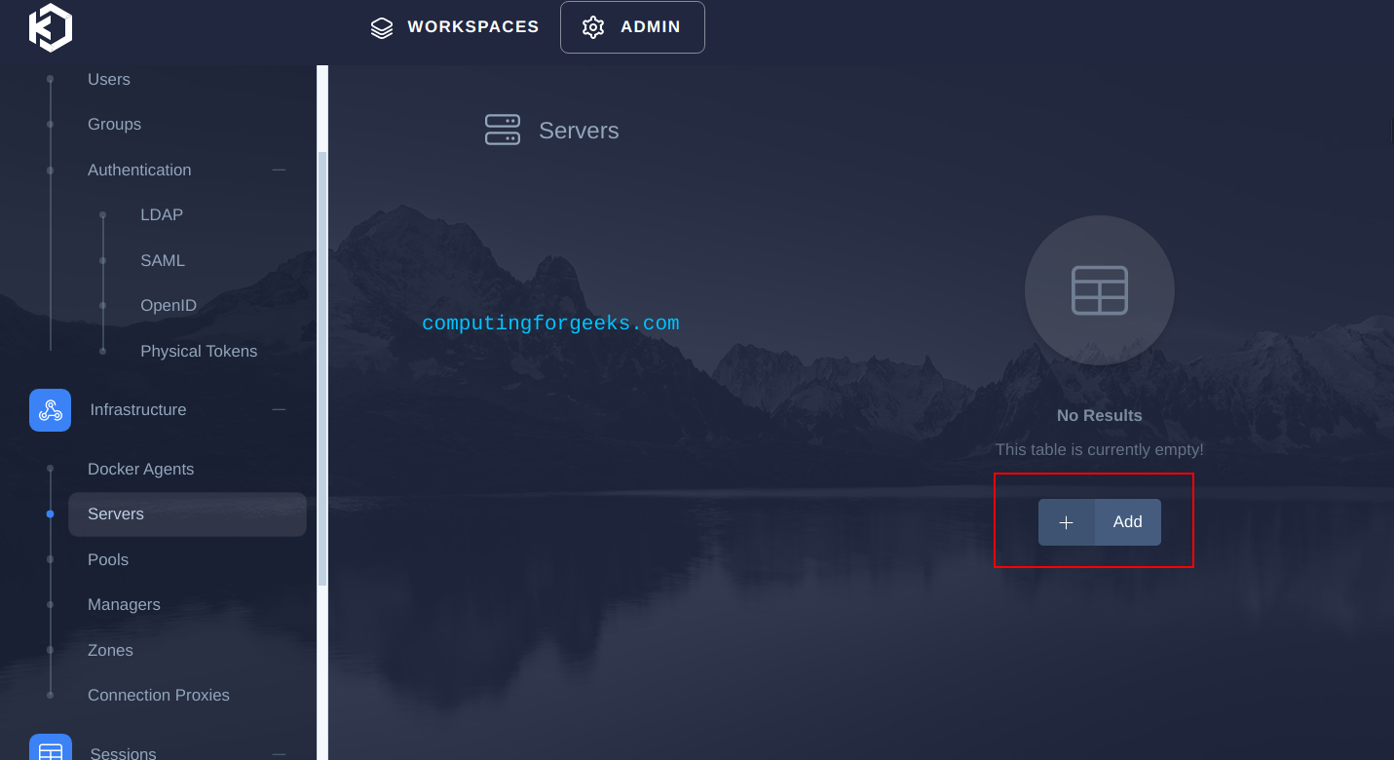Click the plus icon on the Add button
Screen dimensions: 1394x760
tap(1067, 521)
